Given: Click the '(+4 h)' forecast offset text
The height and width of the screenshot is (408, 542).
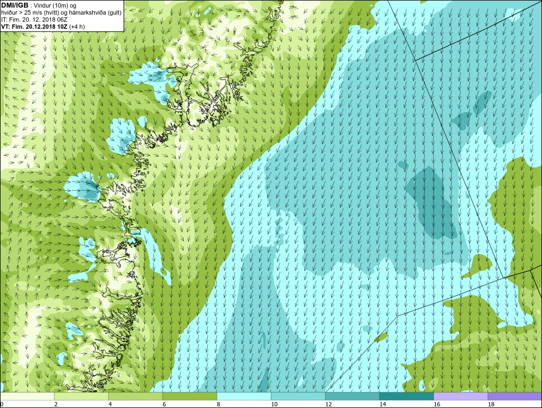Looking at the screenshot, I should tap(77, 27).
